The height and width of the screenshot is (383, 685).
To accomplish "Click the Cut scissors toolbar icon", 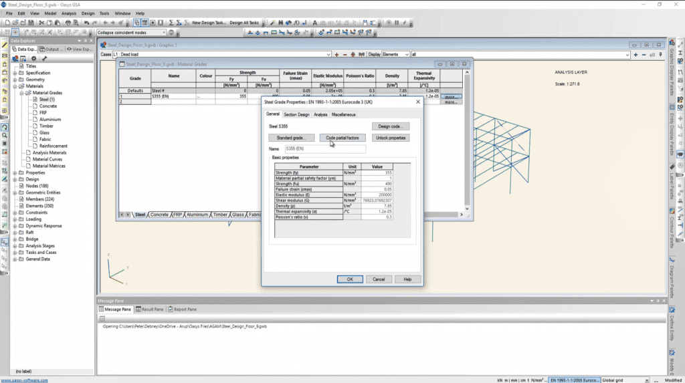I will (41, 23).
